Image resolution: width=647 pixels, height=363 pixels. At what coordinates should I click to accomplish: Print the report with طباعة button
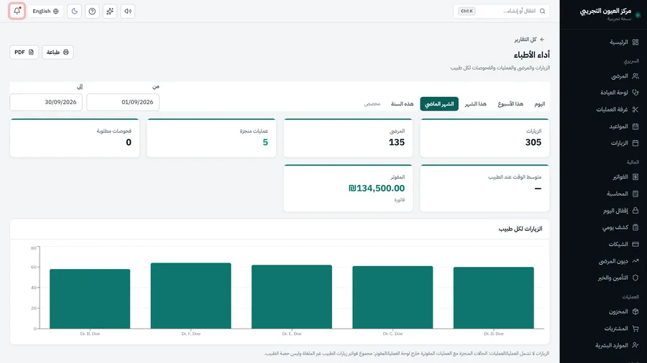pyautogui.click(x=58, y=52)
